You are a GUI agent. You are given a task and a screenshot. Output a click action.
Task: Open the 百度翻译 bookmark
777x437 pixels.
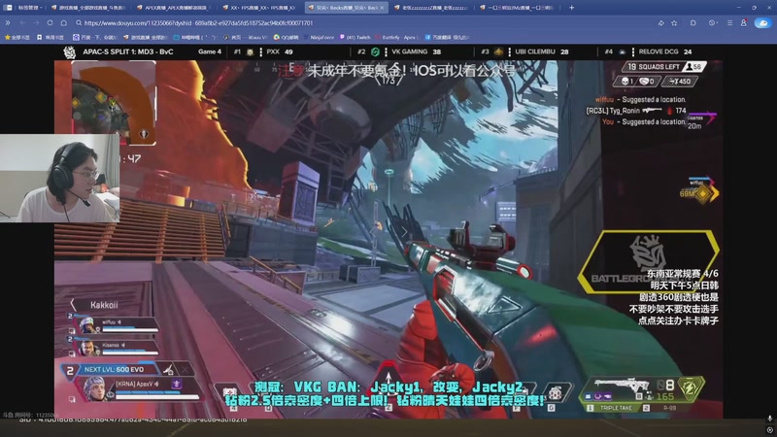(x=448, y=37)
